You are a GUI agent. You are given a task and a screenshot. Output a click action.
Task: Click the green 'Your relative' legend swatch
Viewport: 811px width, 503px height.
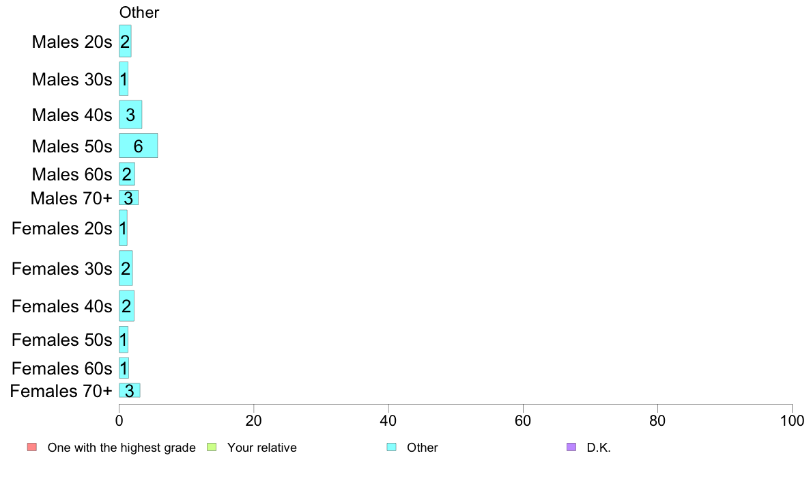[x=212, y=447]
